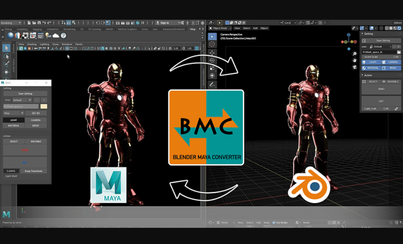Toggle MESH in Blender BMC panel
Screen dimensions: 403x244
point(391,68)
